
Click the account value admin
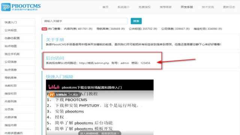[125, 63]
